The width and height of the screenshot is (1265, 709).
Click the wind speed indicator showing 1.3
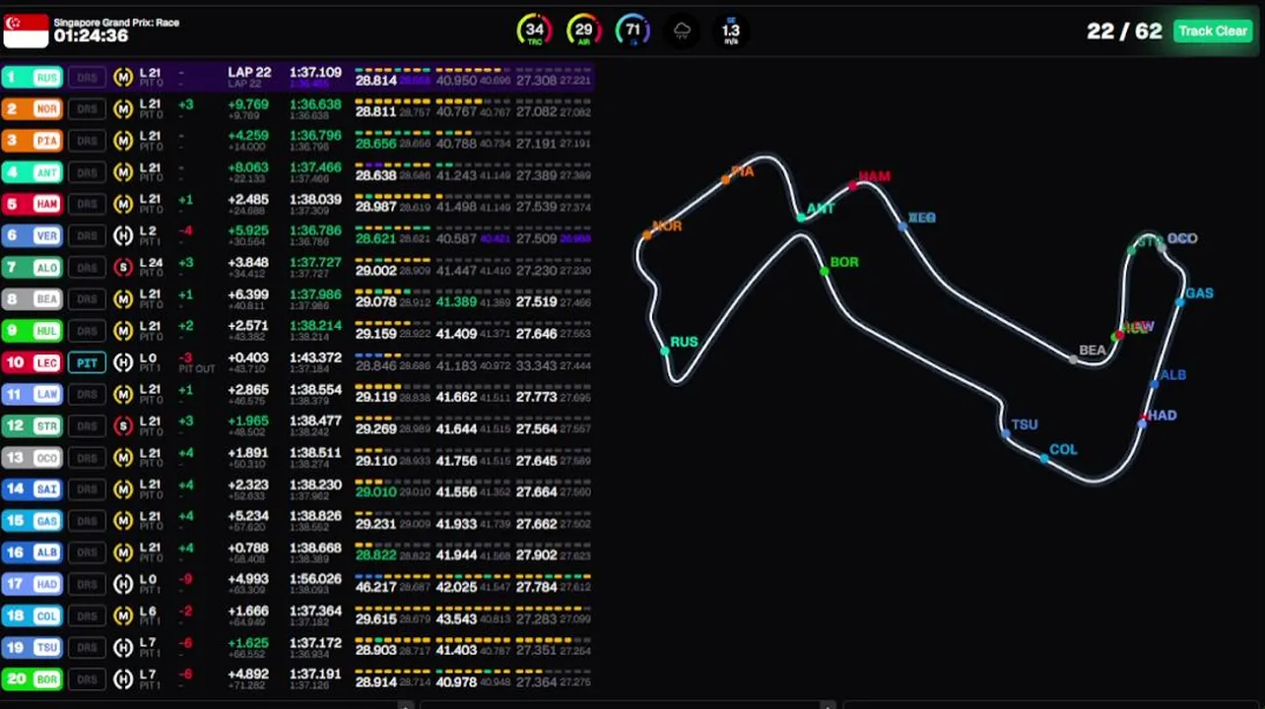click(731, 31)
